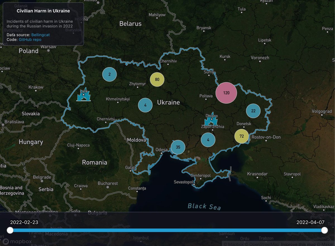Click the Ukraine country label
The image size is (335, 246).
coord(168,103)
